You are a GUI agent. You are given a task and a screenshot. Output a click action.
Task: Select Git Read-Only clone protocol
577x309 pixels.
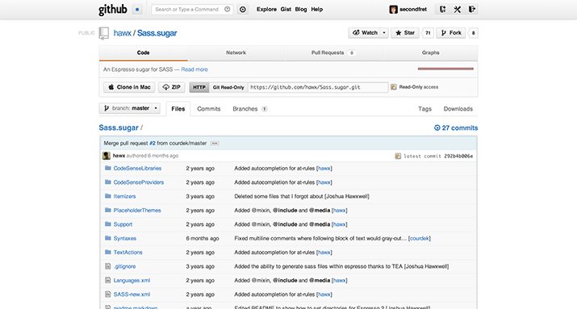[228, 87]
